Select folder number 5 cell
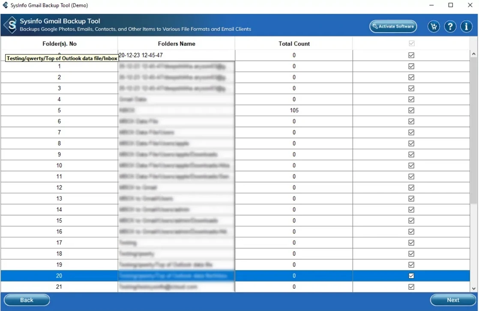Viewport: 479px width, 311px height. click(x=59, y=110)
